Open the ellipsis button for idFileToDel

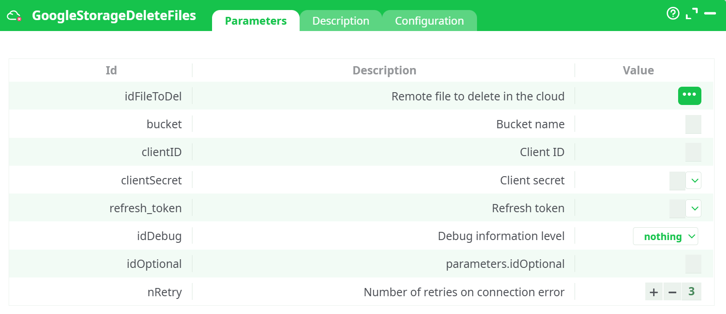coord(690,96)
